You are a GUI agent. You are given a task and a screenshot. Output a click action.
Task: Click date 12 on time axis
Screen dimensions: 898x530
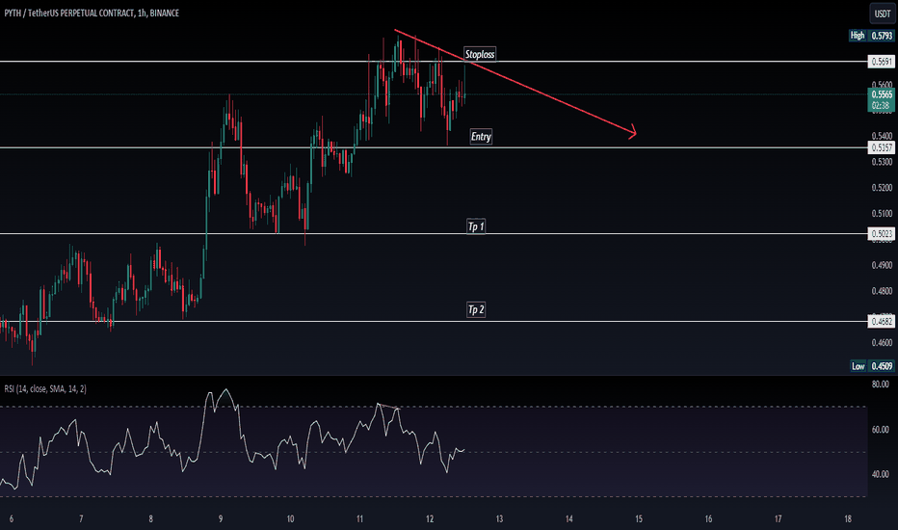[430, 519]
